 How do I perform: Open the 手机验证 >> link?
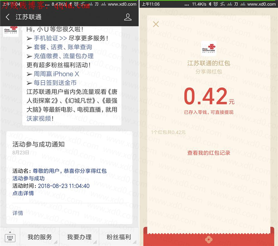coord(50,38)
